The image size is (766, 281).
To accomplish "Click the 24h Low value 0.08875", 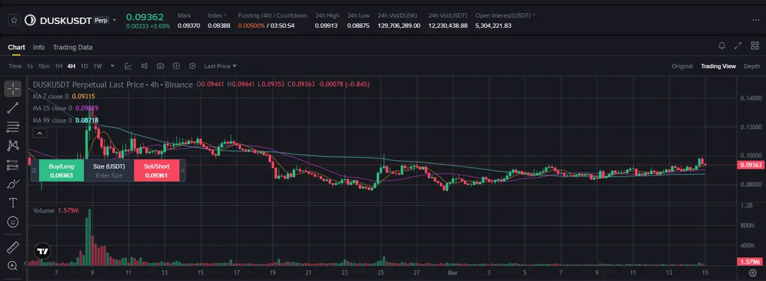I will (358, 26).
